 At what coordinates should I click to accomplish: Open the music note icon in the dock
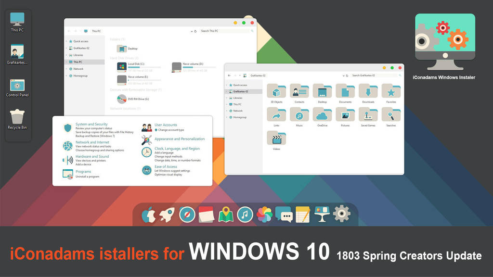tap(245, 215)
